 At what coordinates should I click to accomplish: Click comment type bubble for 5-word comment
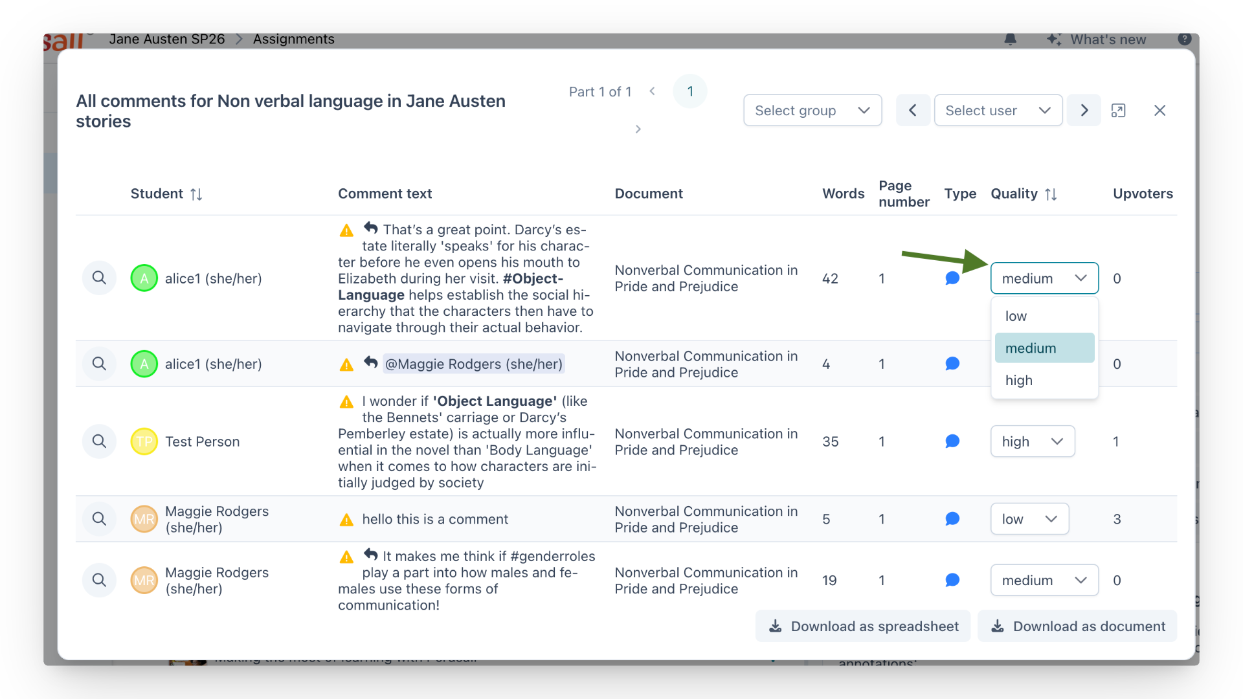(952, 519)
